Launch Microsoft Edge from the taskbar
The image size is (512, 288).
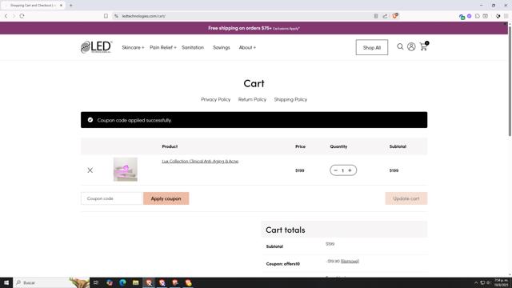[x=122, y=282]
